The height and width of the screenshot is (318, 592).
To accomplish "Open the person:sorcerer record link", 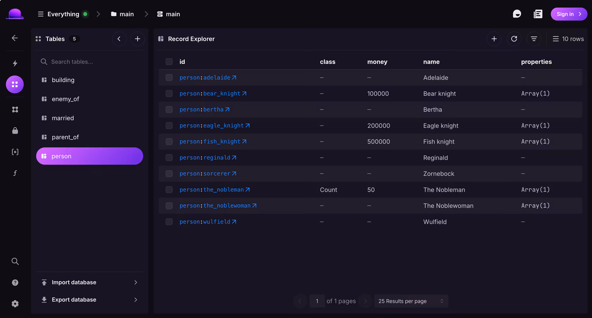I will [x=208, y=173].
